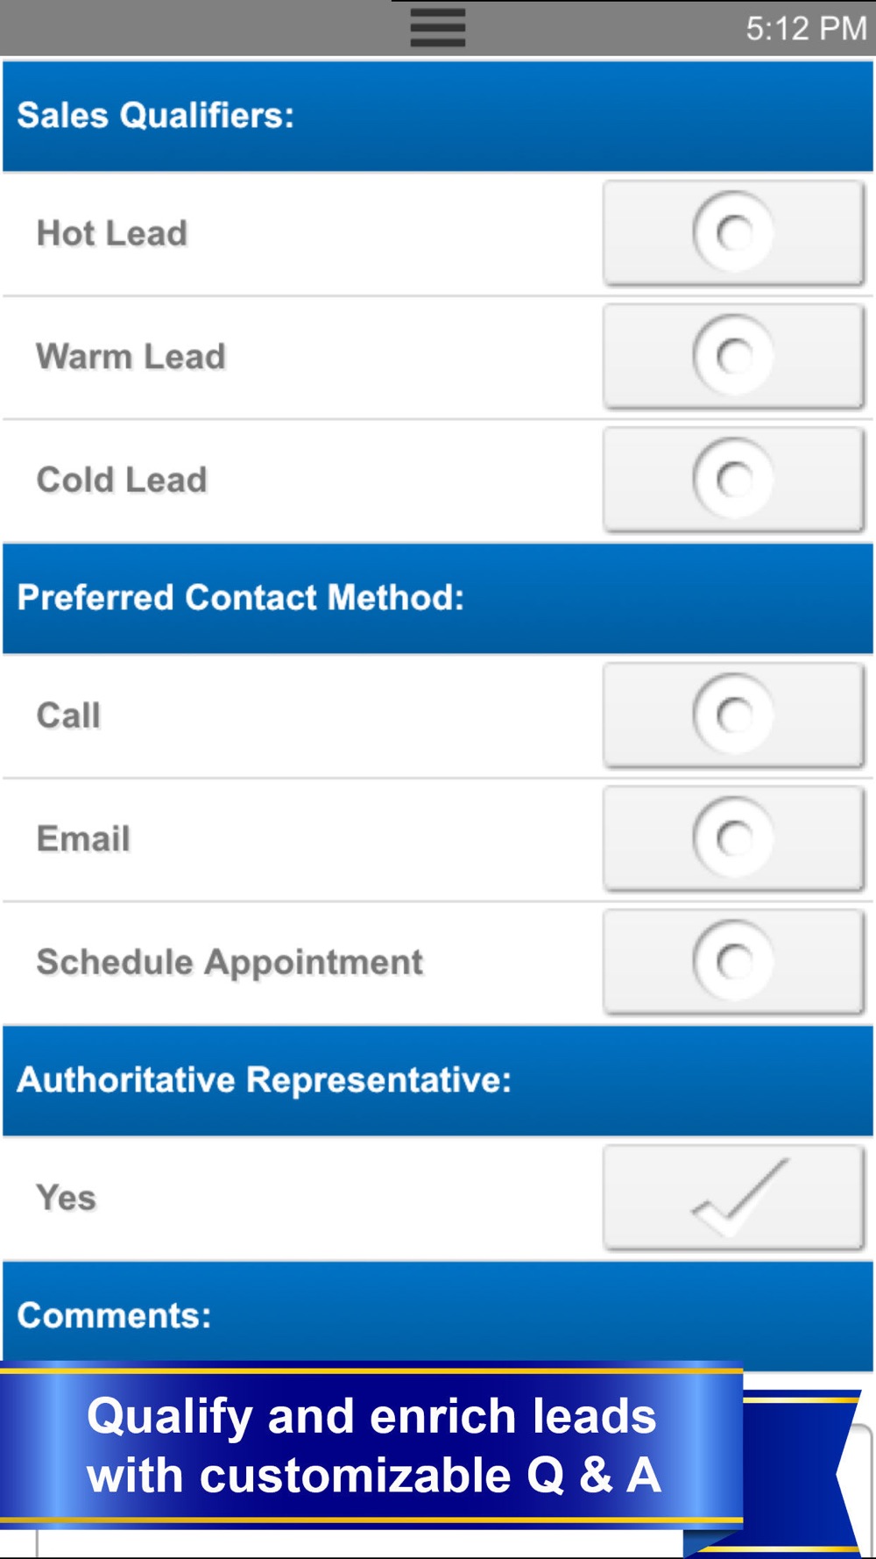Viewport: 876px width, 1559px height.
Task: Toggle the Yes checkmark for Authoritative Representative
Action: click(733, 1198)
